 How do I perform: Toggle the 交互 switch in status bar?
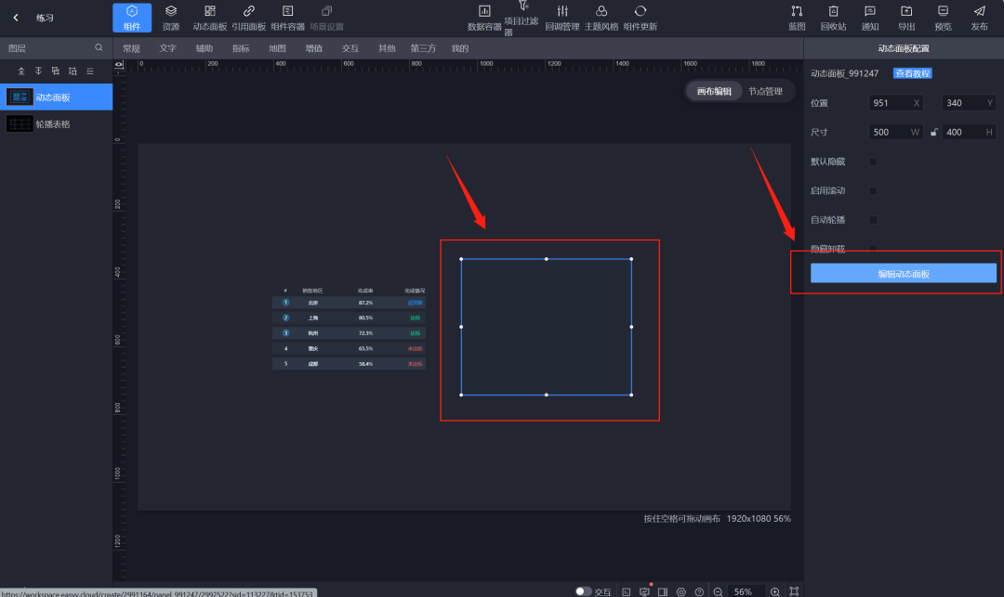[x=583, y=591]
